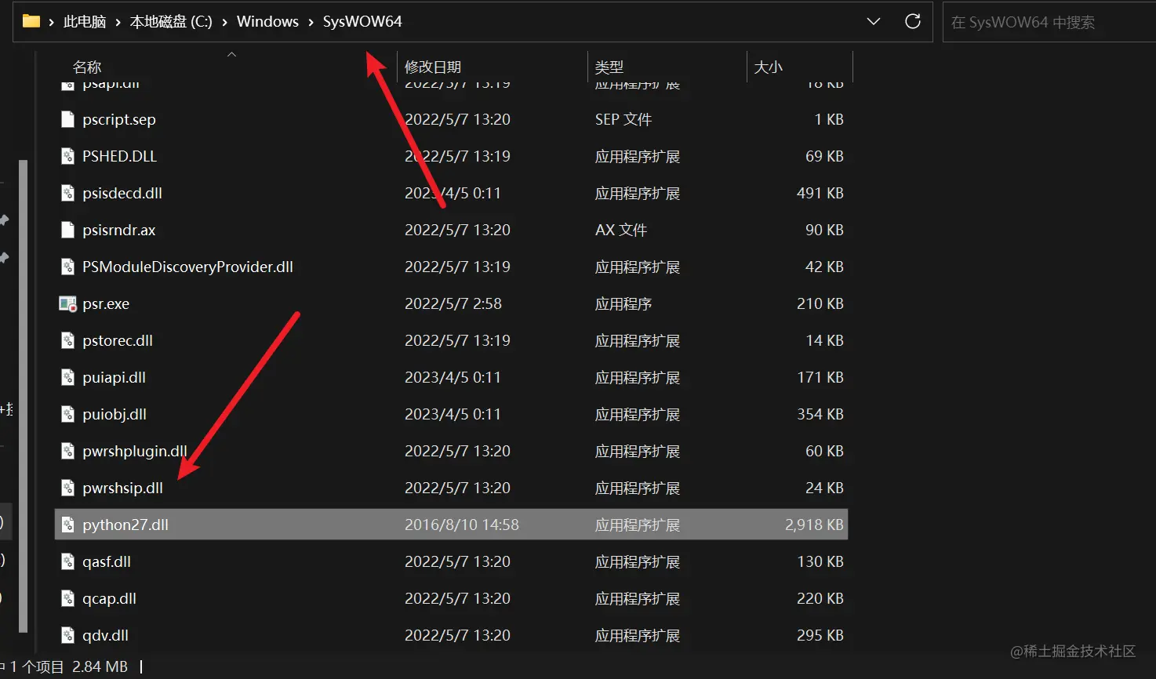
Task: Expand the chevron after Windows breadcrumb
Action: point(311,22)
